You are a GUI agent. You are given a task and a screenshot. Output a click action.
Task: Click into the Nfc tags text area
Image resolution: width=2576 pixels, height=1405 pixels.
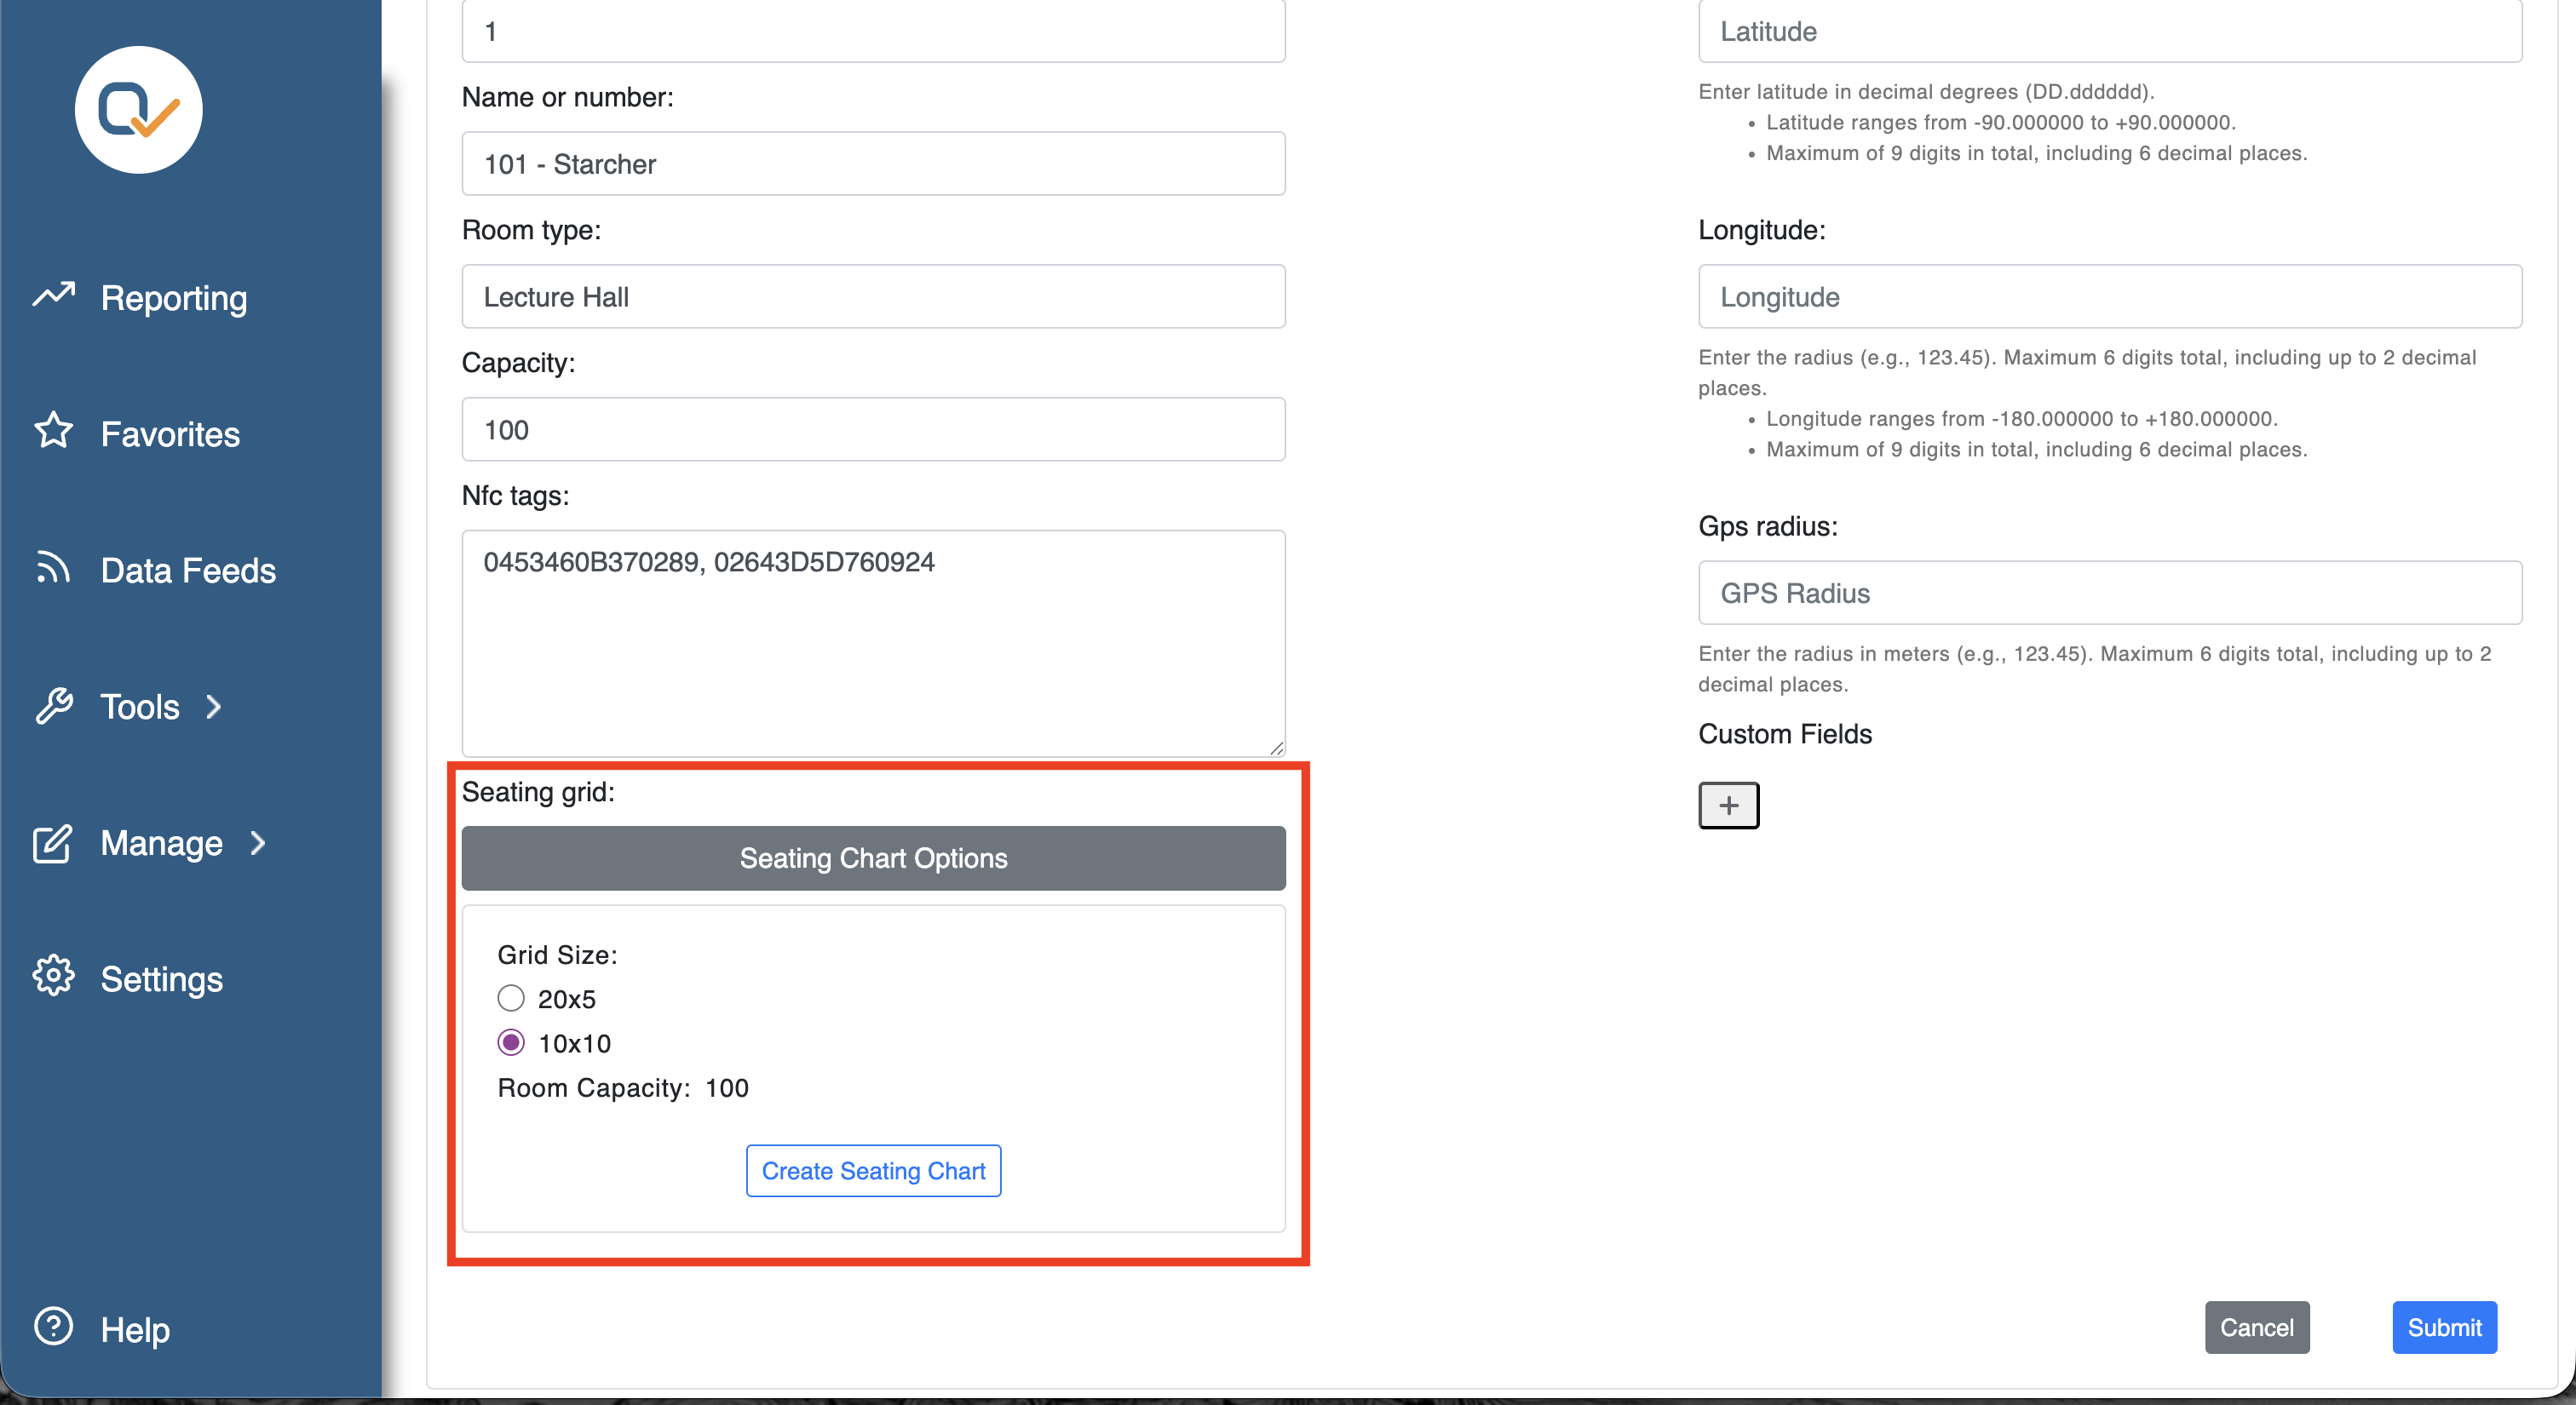873,644
